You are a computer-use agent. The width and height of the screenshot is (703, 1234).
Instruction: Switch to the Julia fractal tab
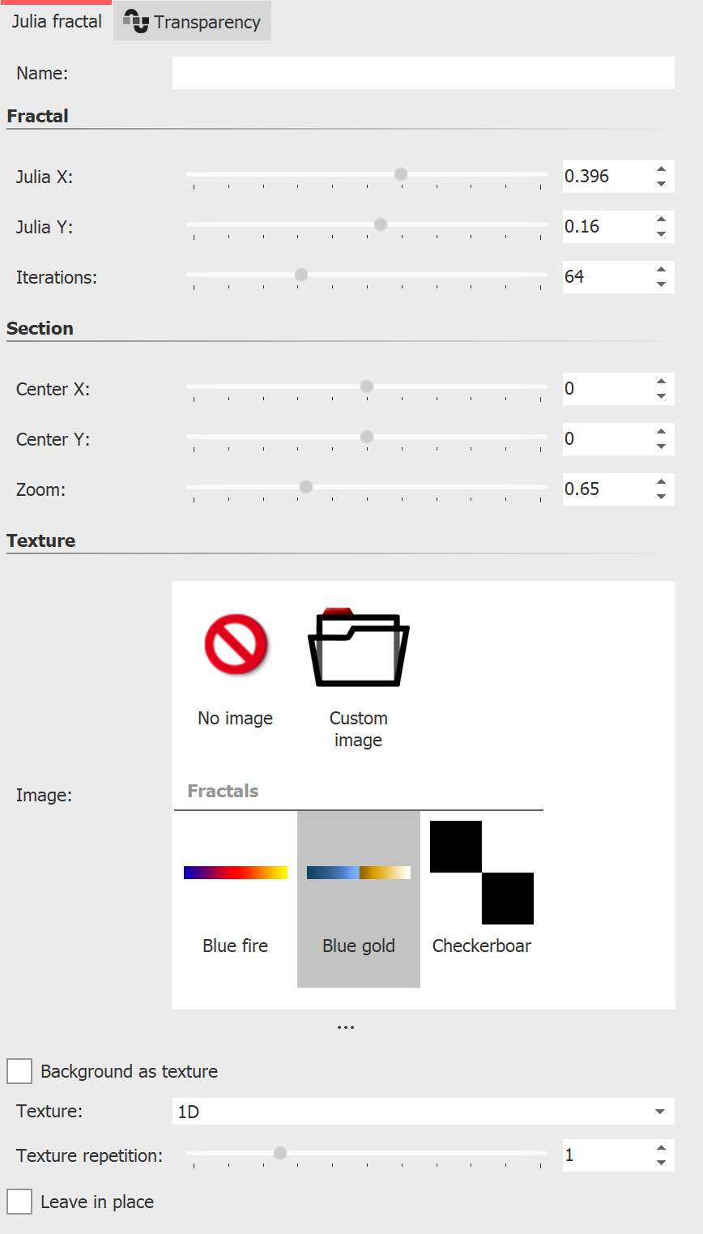(57, 21)
